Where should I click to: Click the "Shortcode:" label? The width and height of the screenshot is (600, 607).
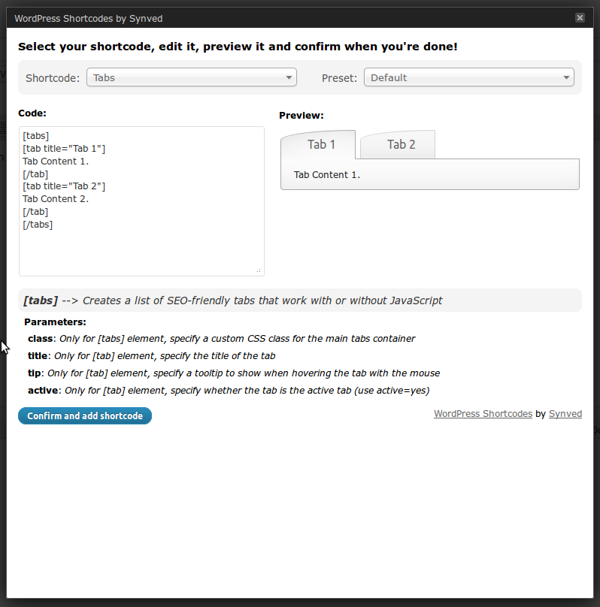(x=53, y=78)
